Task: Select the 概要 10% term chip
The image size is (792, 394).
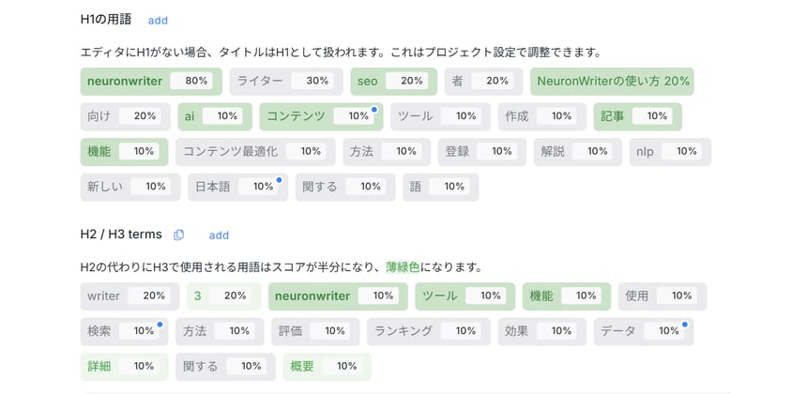Action: [326, 367]
